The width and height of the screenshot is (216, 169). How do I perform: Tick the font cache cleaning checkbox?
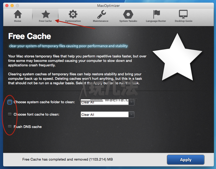10,114
